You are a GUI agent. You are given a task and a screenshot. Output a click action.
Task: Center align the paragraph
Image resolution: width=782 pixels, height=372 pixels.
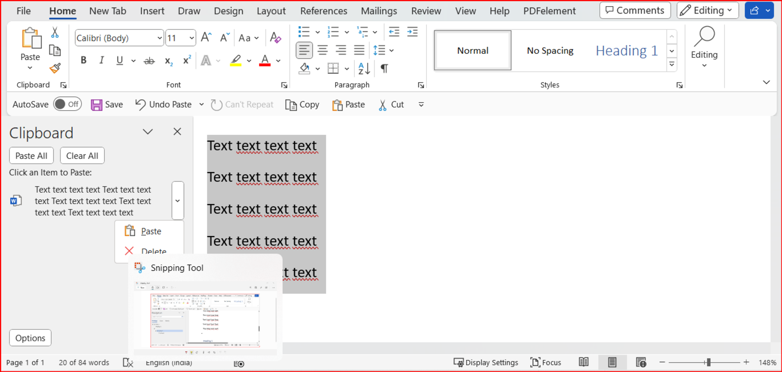323,50
